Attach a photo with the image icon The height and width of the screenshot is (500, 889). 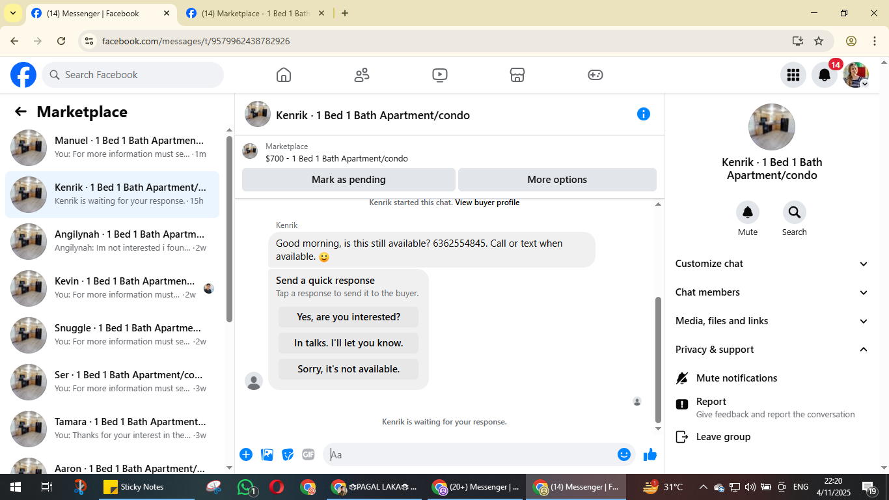pos(267,454)
